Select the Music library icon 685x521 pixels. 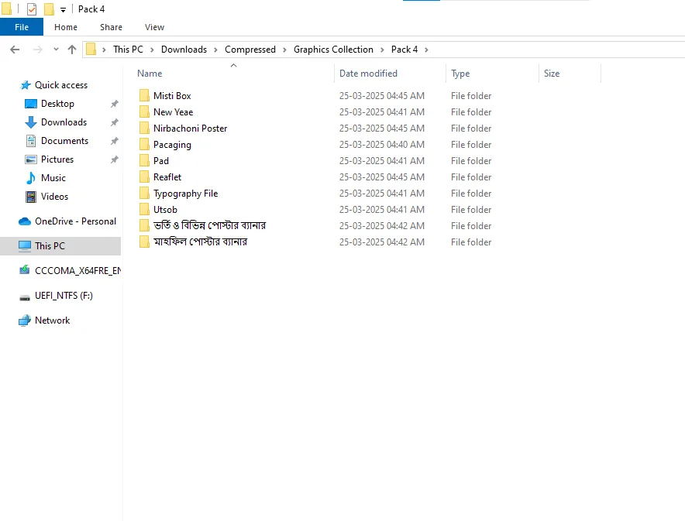click(x=31, y=178)
